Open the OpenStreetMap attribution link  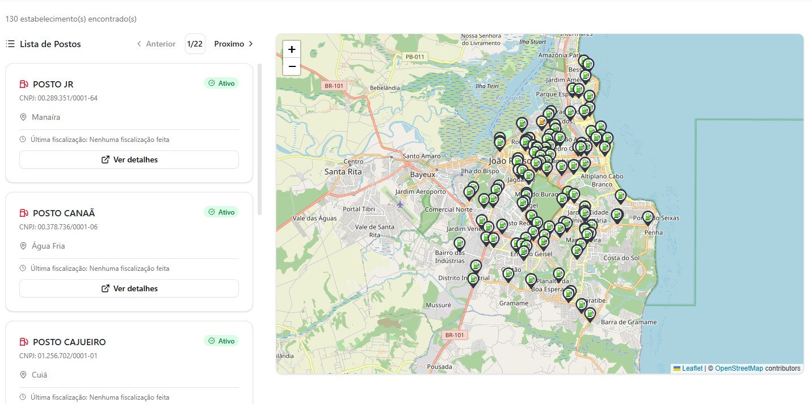pos(739,368)
